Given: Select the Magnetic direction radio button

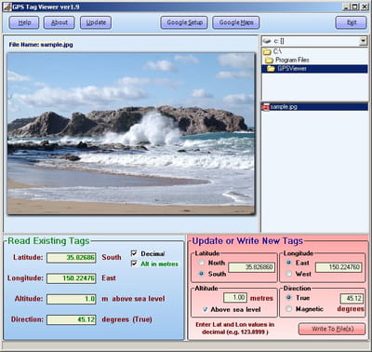Looking at the screenshot, I should 288,309.
